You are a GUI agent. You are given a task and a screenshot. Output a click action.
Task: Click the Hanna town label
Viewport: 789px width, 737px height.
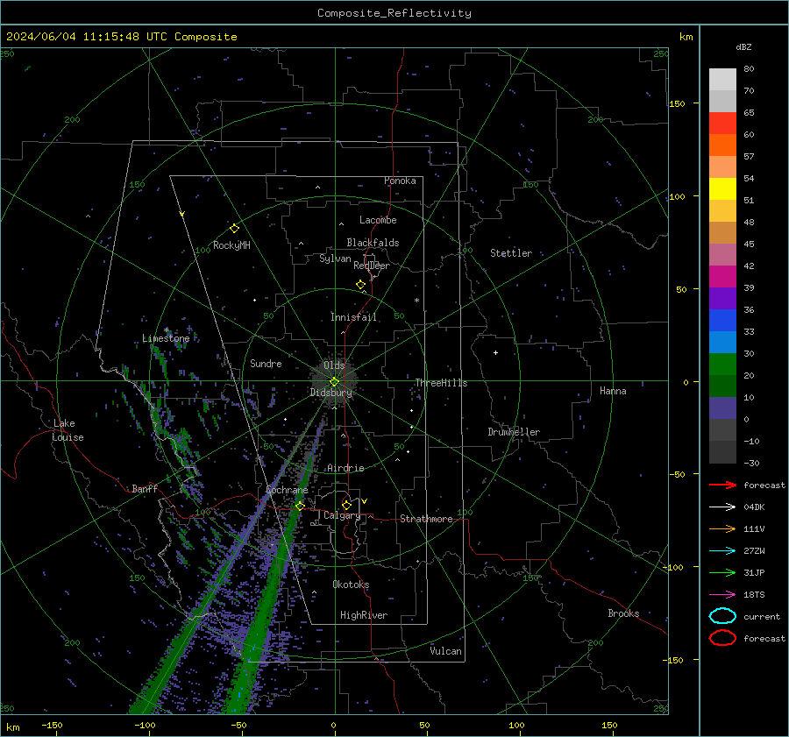[613, 391]
